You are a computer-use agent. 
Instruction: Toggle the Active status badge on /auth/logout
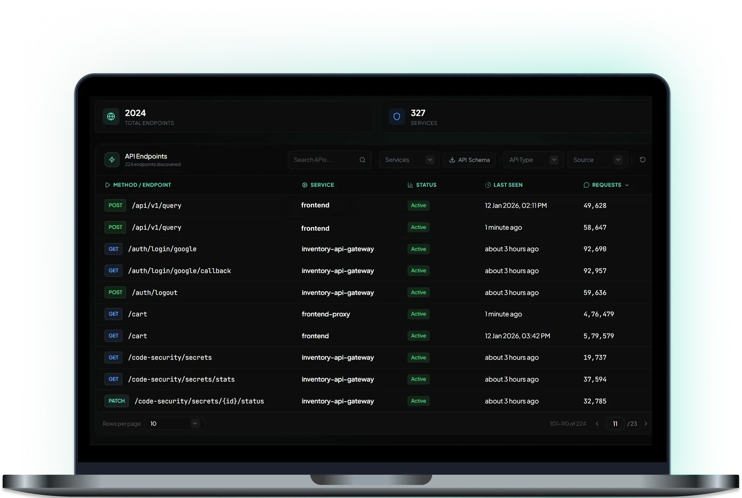click(x=418, y=292)
